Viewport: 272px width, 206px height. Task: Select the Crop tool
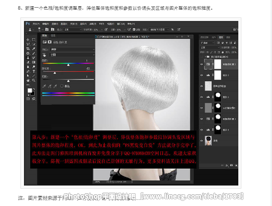[x=28, y=49]
